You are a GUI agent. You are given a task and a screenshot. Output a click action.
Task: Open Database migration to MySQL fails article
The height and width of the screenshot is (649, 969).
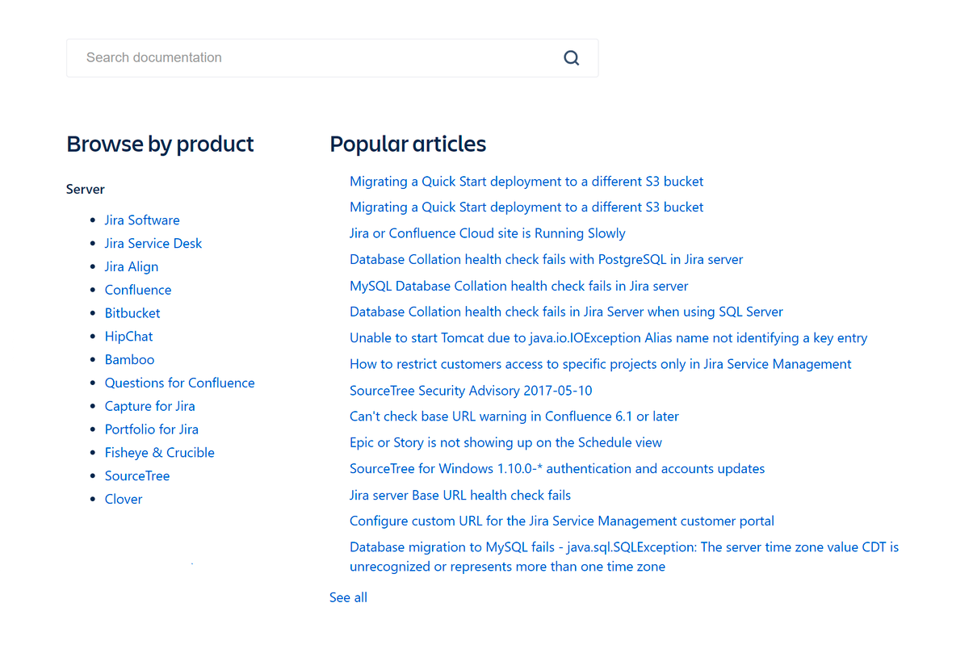(624, 557)
